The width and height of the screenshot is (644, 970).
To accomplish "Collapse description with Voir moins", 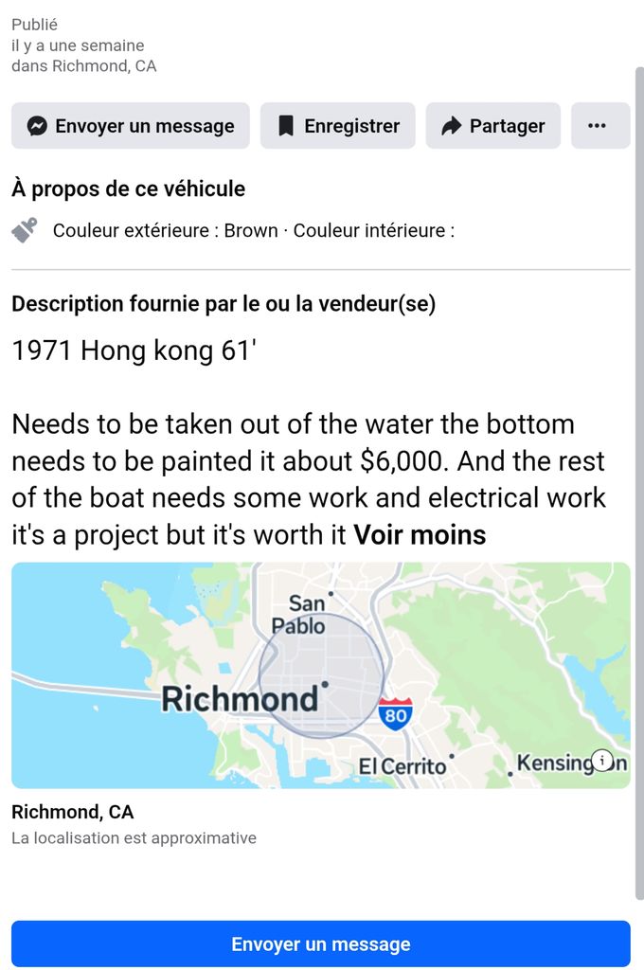I will click(x=420, y=534).
